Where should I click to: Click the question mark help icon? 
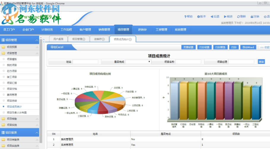coord(185,17)
